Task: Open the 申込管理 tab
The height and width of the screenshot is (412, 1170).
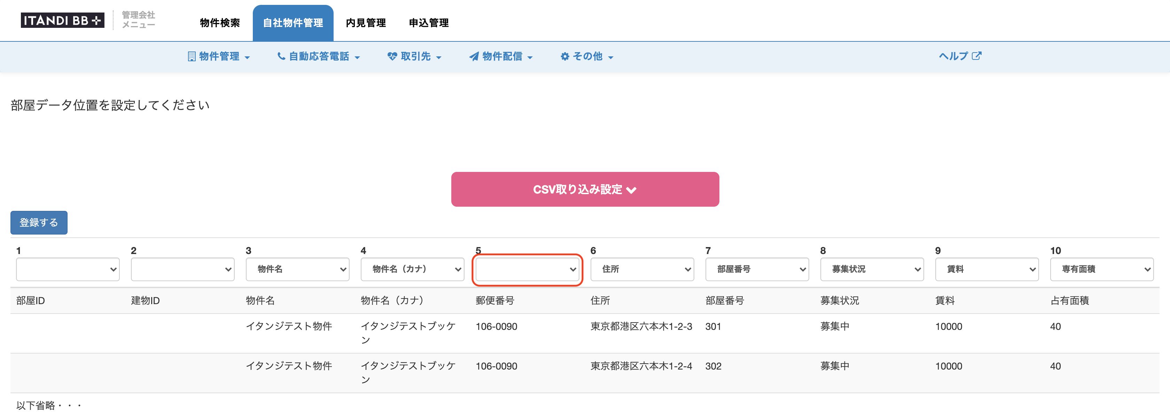Action: (x=429, y=23)
